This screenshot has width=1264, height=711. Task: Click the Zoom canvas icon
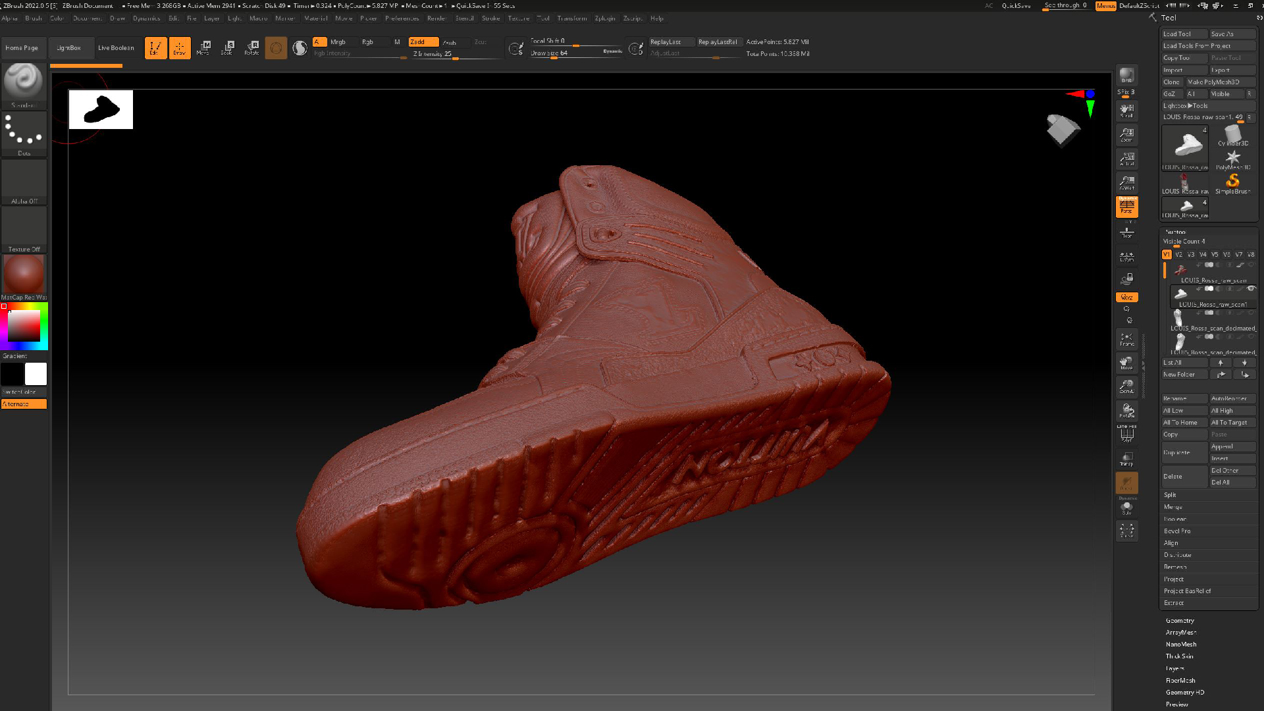click(1126, 135)
